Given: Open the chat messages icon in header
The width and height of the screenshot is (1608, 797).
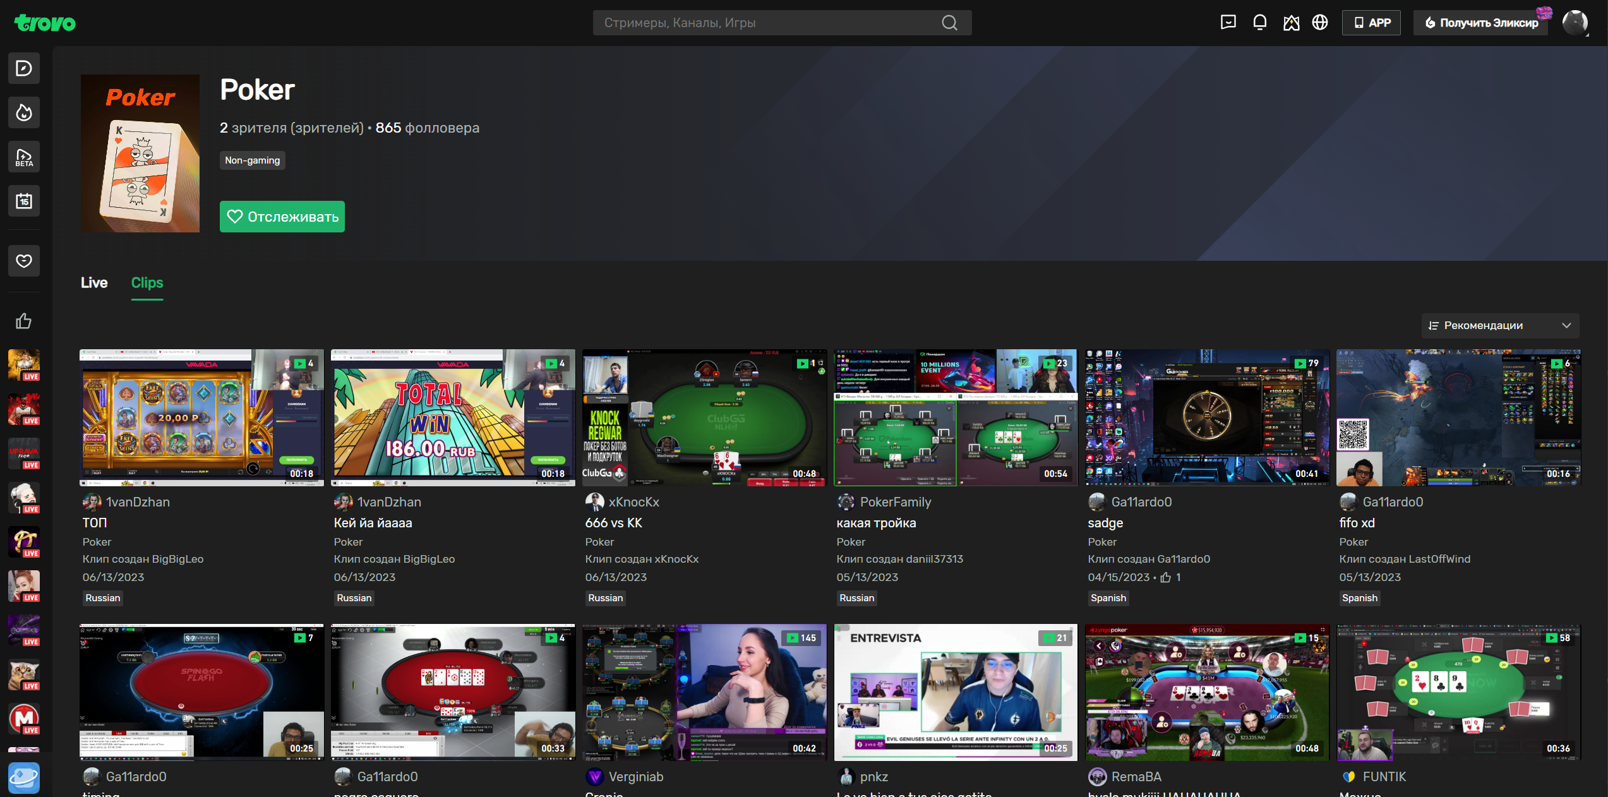Looking at the screenshot, I should click(x=1228, y=23).
